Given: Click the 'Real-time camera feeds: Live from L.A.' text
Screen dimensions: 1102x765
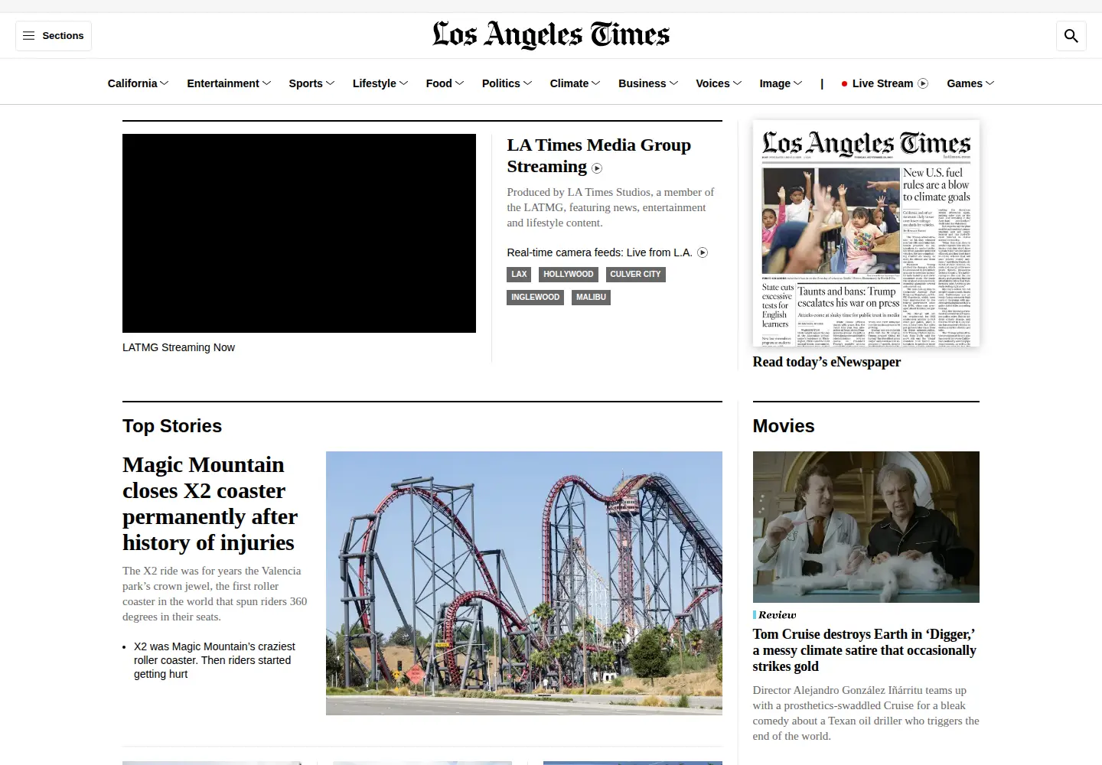Looking at the screenshot, I should coord(599,252).
